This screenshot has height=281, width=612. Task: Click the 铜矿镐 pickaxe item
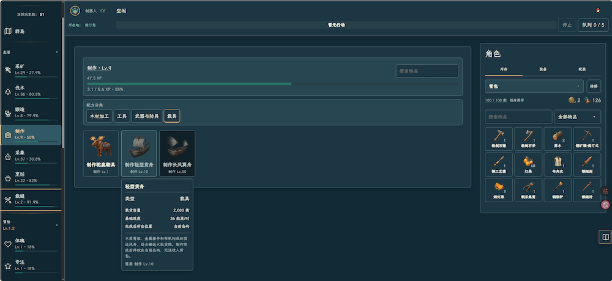pyautogui.click(x=587, y=139)
